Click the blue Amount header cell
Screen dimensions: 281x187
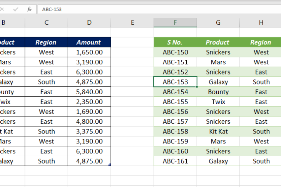(89, 42)
